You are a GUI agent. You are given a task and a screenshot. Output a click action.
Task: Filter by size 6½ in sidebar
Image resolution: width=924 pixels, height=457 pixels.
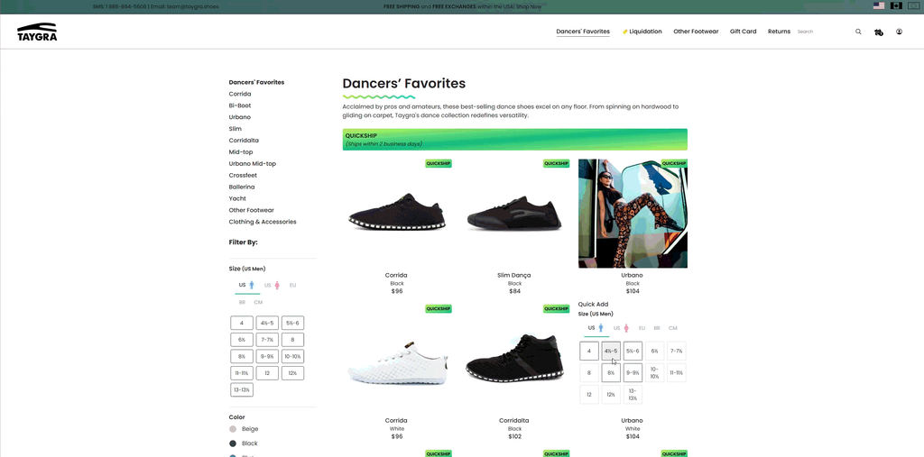[242, 340]
